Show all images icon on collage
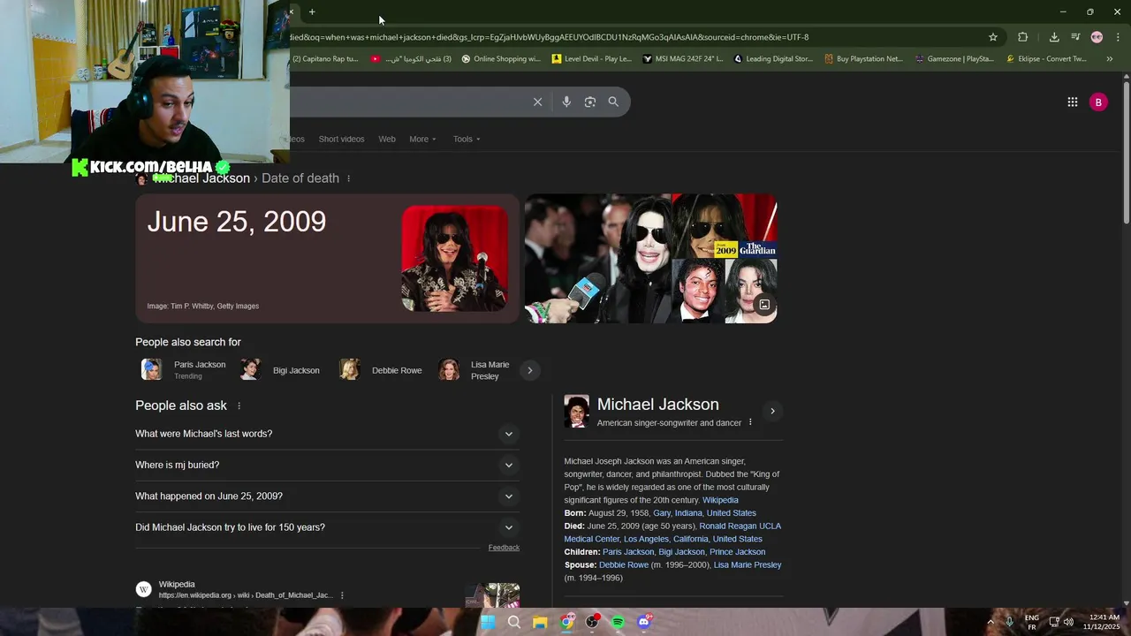Screen dimensions: 1131x636 coord(764,305)
